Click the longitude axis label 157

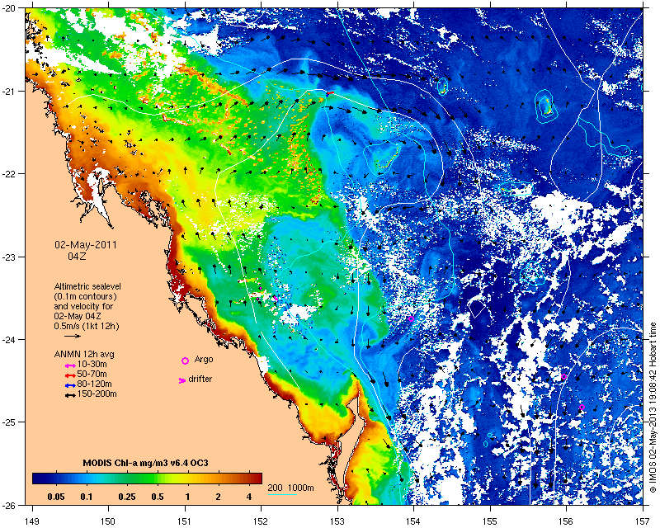pos(643,521)
